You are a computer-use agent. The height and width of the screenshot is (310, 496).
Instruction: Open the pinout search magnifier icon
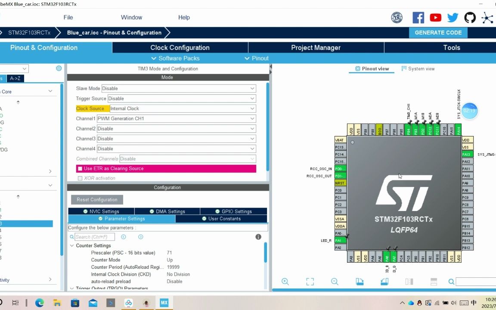451,281
